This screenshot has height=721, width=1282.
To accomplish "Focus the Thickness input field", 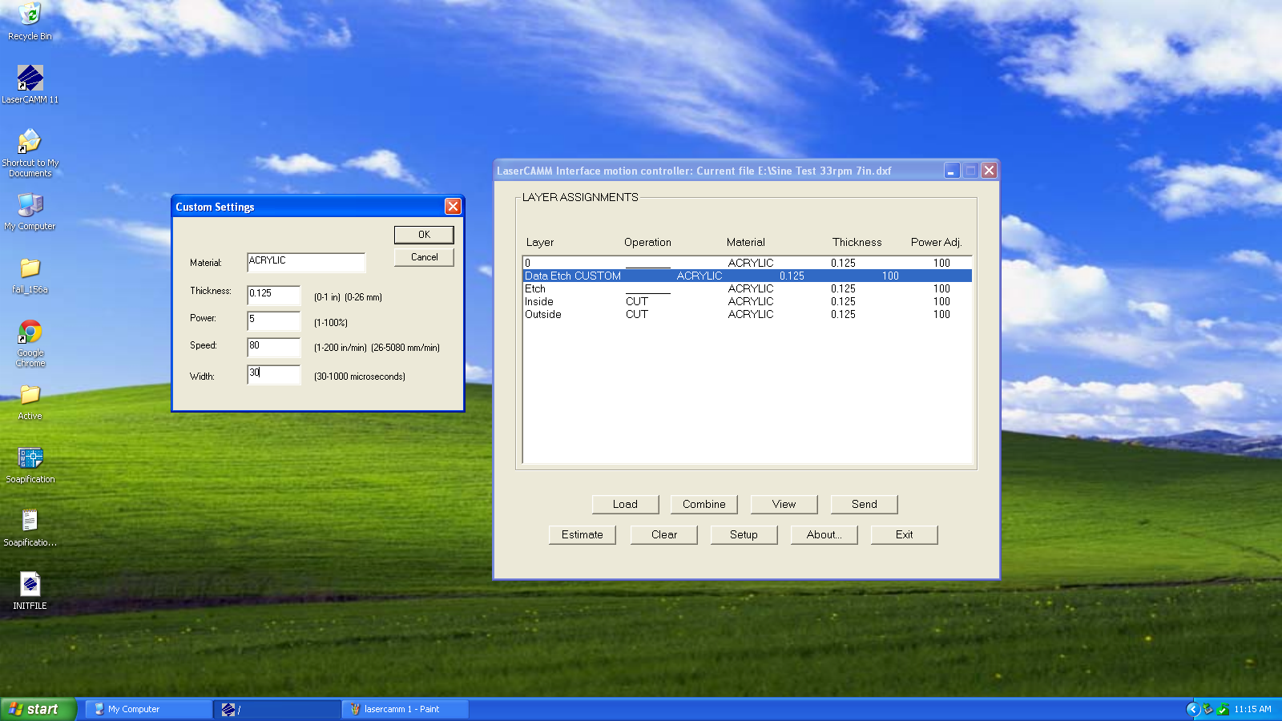I will tap(273, 295).
